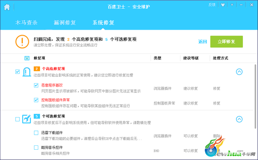Click 建议修复 in the 恶意程序篡改 row

190,88
